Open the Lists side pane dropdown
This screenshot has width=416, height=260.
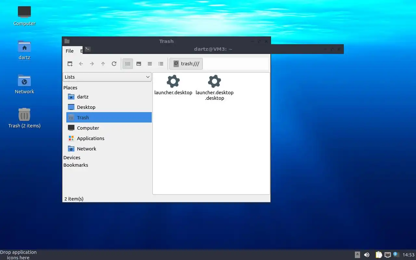pyautogui.click(x=107, y=77)
